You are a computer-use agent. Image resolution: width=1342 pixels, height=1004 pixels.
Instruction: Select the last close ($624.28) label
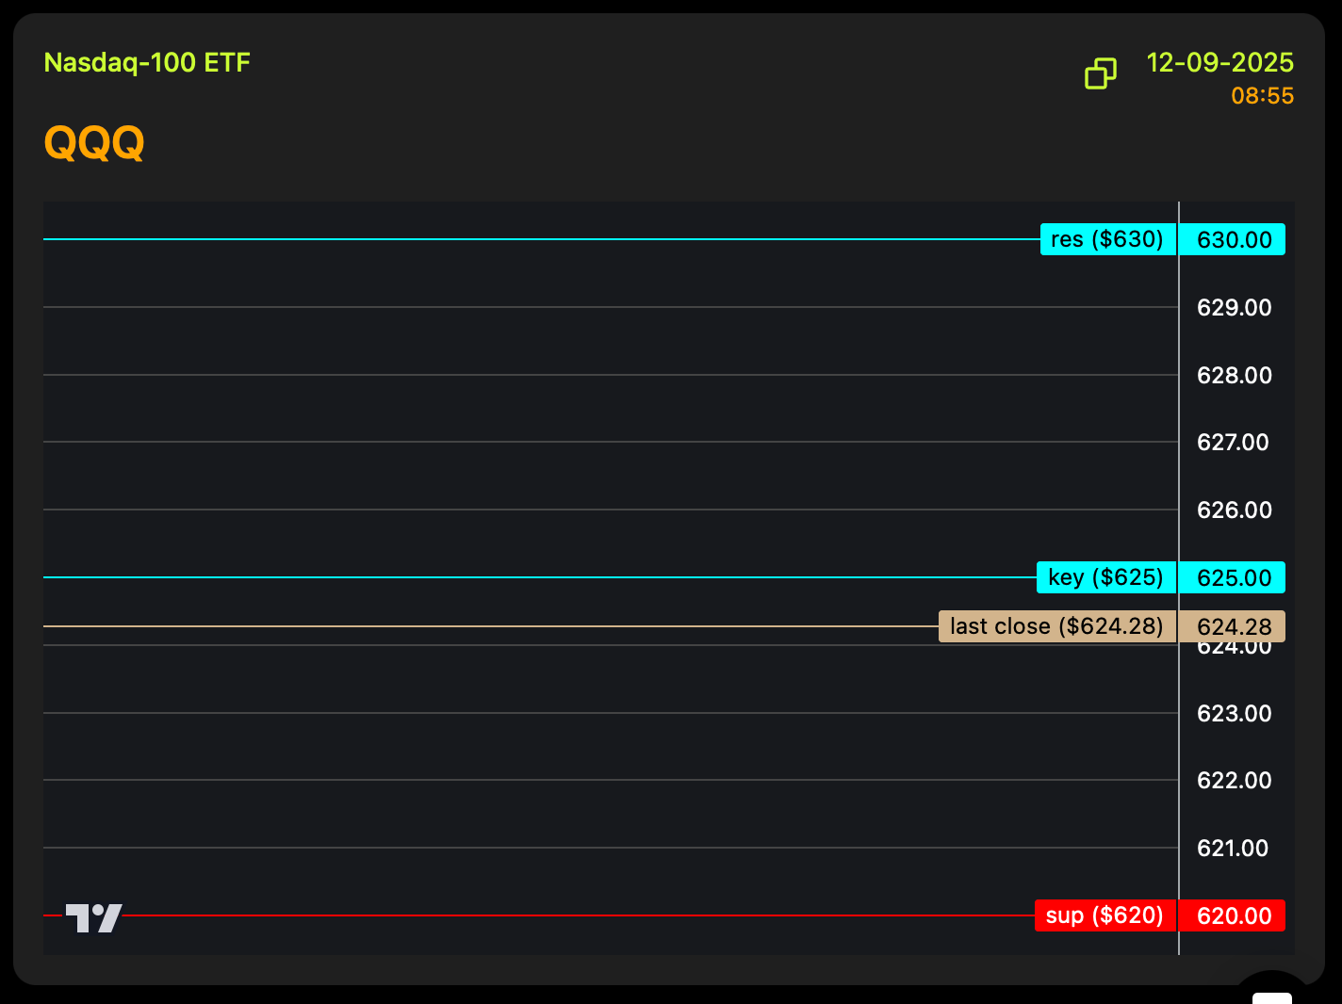point(1056,626)
